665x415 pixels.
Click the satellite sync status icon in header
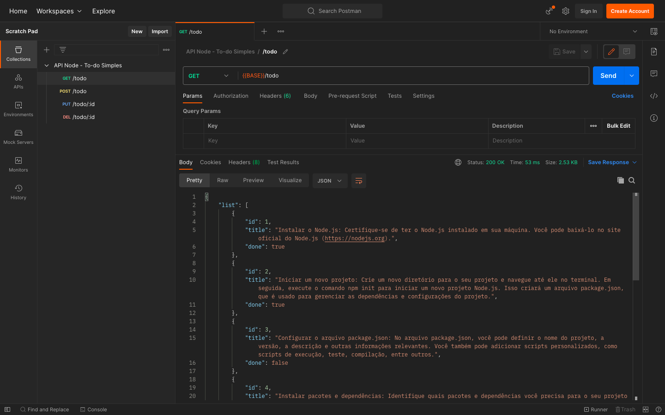click(x=550, y=11)
